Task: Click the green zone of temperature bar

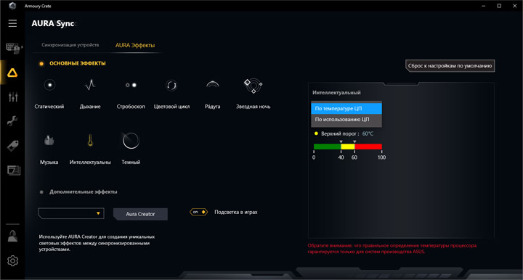Action: 327,147
